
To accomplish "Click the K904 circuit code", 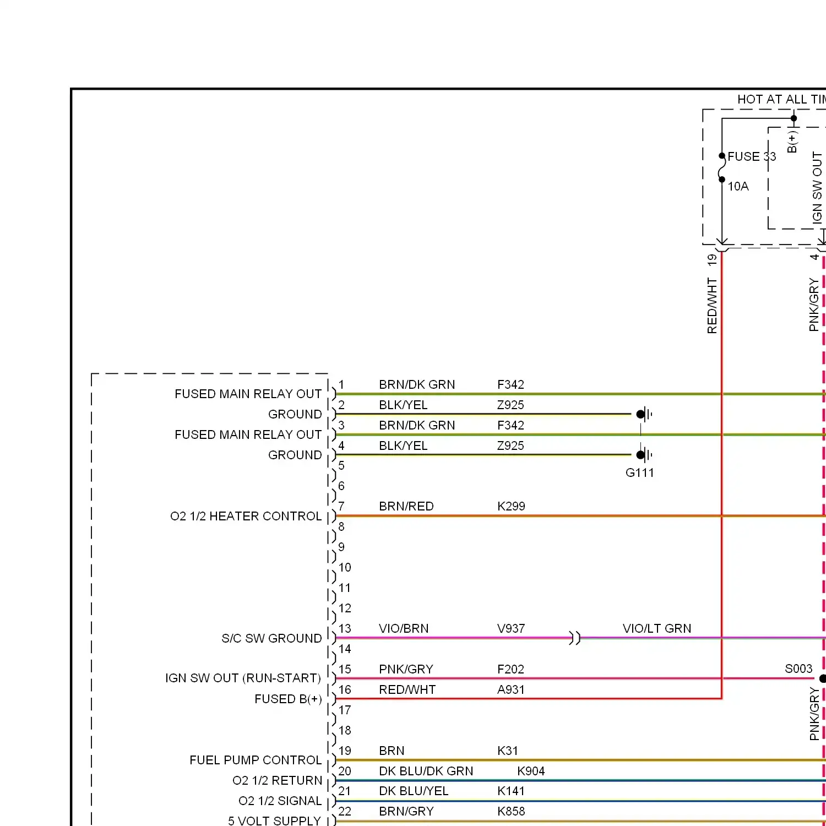I will click(531, 771).
